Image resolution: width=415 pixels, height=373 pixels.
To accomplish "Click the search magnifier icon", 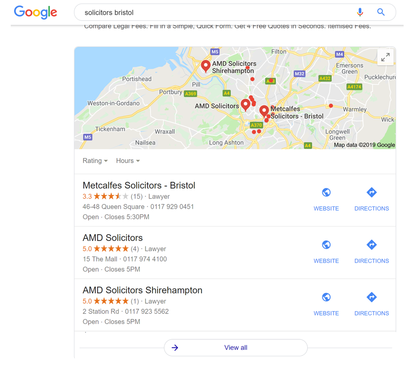I will 381,12.
